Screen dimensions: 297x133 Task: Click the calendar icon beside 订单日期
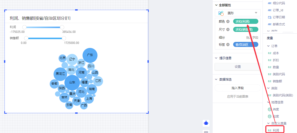tap(270, 17)
